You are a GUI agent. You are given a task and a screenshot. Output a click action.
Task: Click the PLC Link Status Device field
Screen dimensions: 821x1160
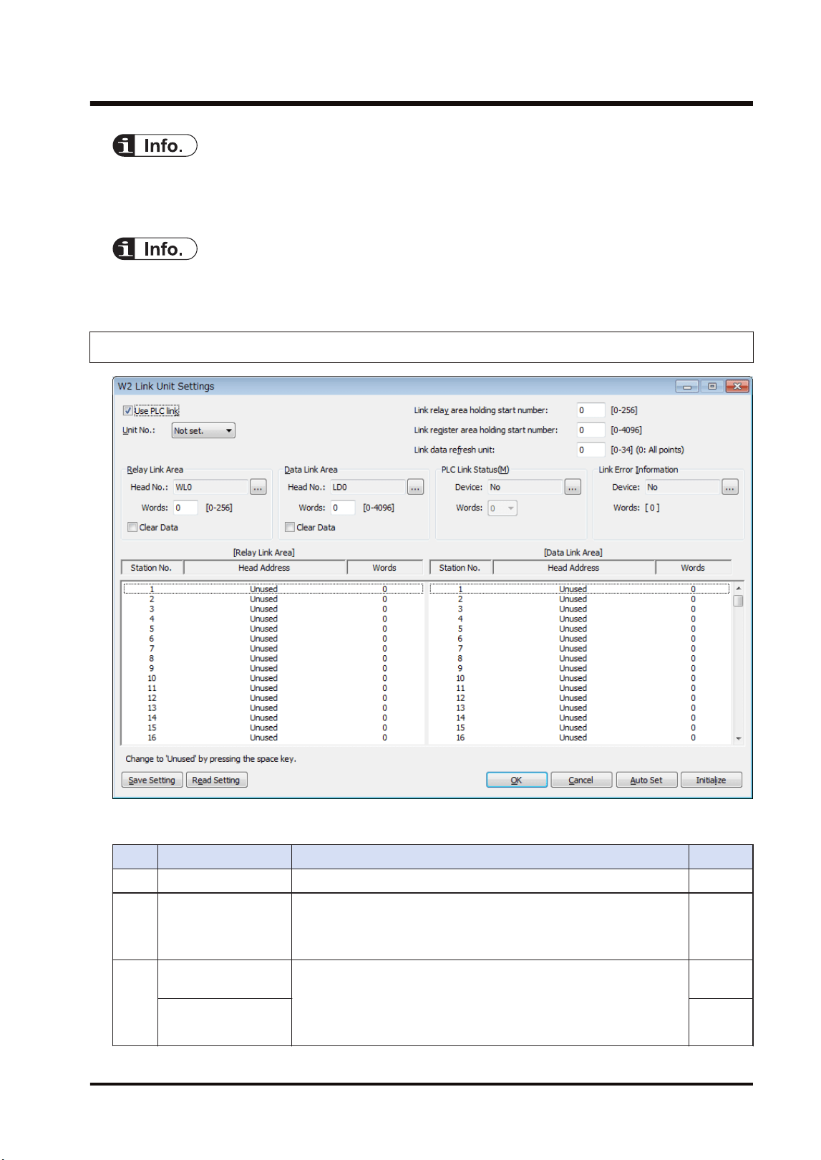click(525, 487)
